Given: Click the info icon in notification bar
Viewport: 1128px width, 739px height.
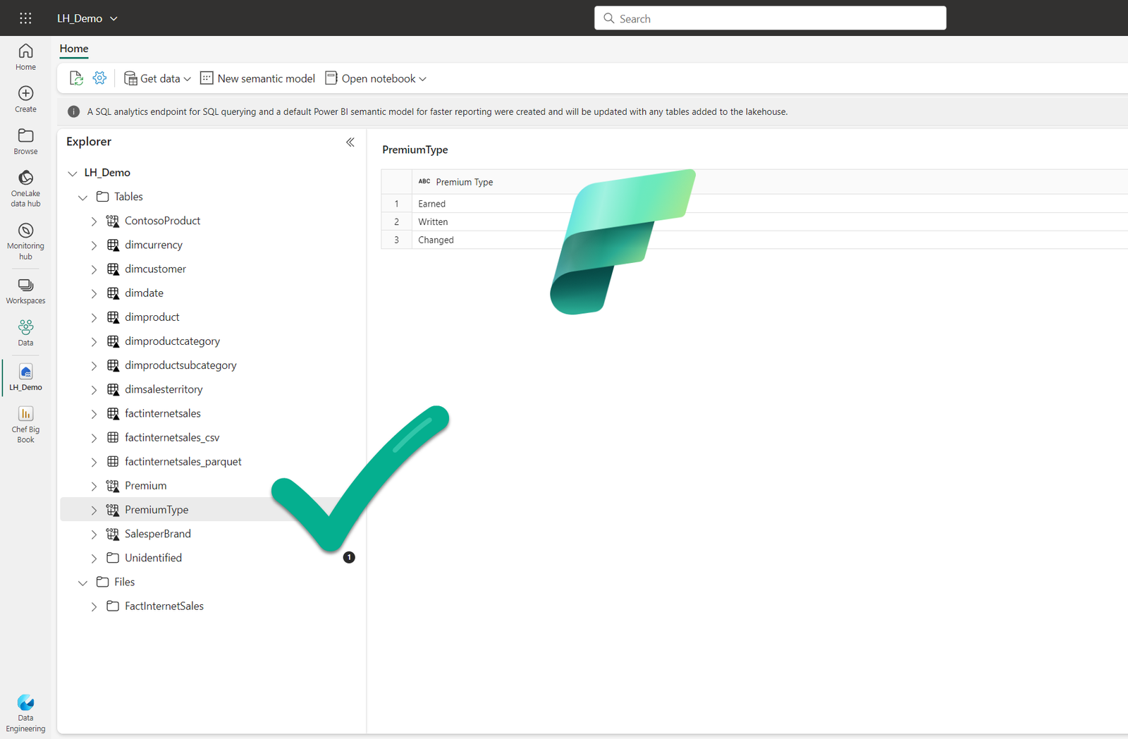Looking at the screenshot, I should (73, 111).
